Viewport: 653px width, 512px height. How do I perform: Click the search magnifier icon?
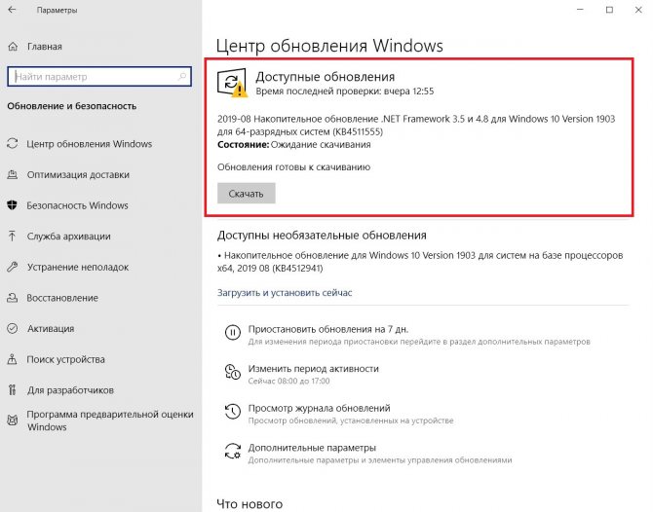182,77
